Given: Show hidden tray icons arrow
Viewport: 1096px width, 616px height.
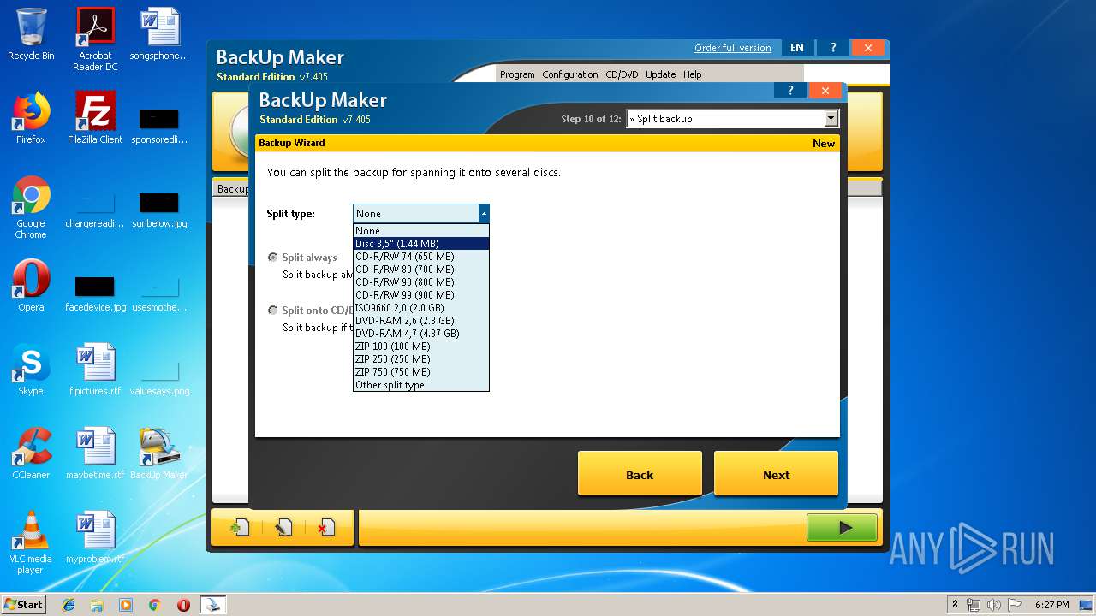Looking at the screenshot, I should point(955,605).
